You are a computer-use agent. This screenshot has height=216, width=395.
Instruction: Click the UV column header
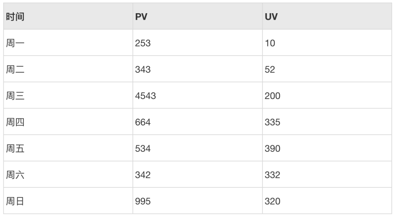[x=327, y=16]
